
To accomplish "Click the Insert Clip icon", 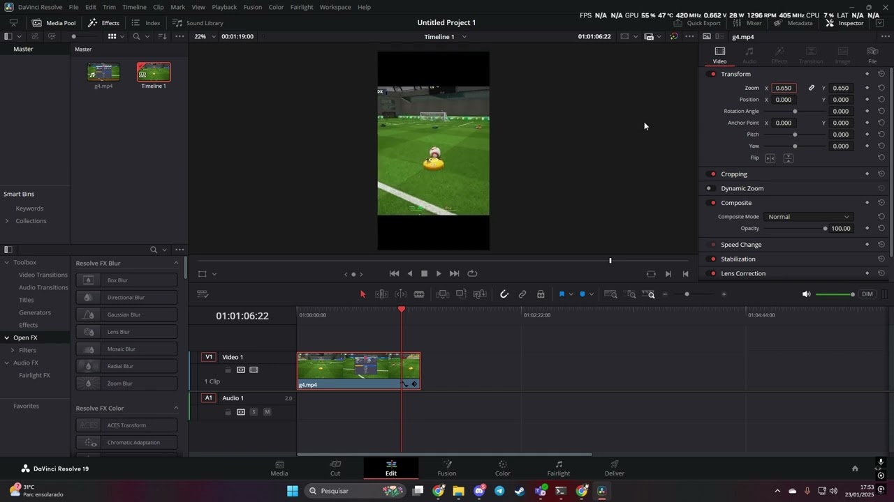I will pyautogui.click(x=442, y=294).
